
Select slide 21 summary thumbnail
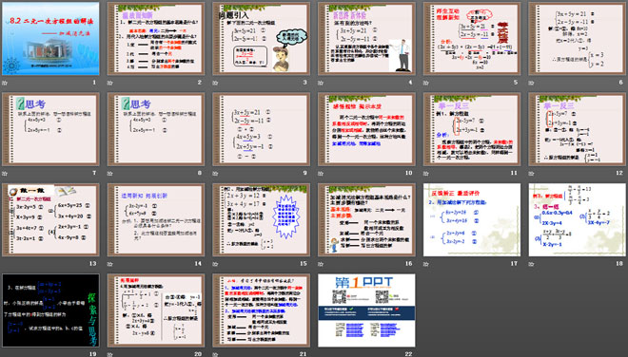(261, 310)
